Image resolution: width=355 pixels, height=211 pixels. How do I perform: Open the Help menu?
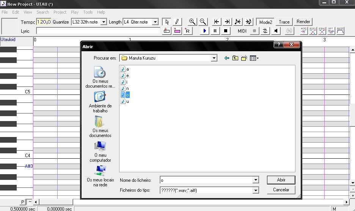coord(101,12)
